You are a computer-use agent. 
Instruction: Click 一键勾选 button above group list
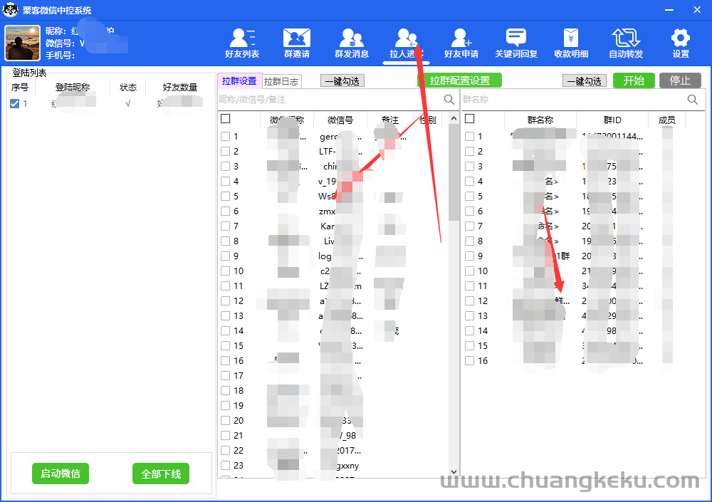585,81
